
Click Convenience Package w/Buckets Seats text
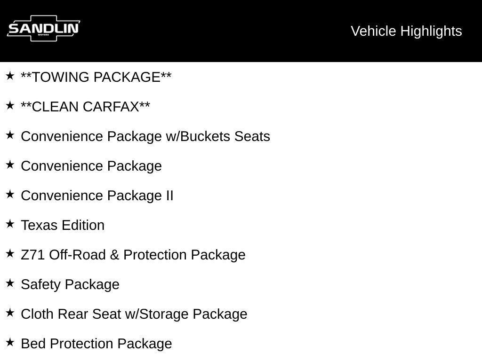tap(145, 136)
